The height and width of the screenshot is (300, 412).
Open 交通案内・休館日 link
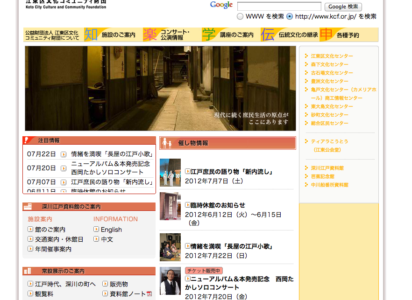coord(59,239)
